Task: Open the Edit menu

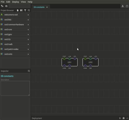Action: coord(8,2)
